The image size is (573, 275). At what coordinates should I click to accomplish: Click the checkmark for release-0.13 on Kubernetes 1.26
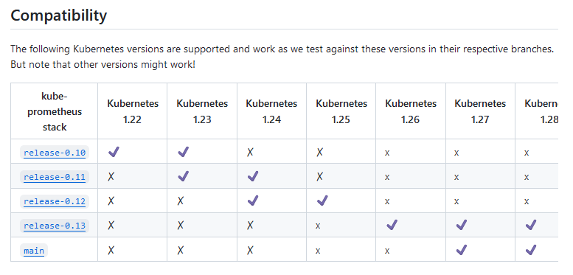(392, 225)
